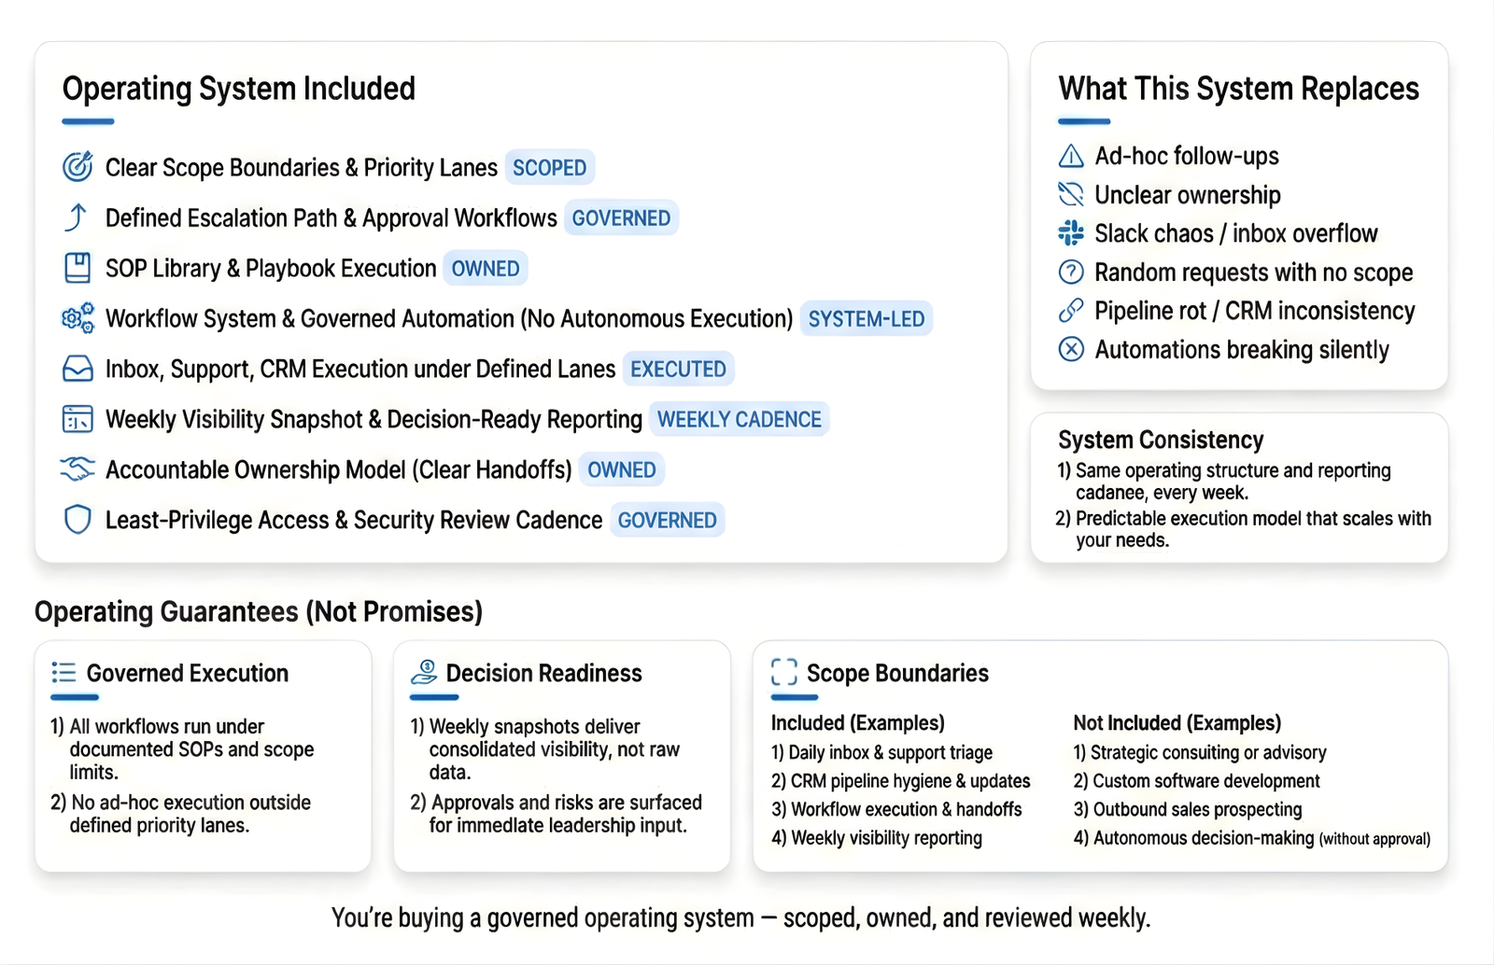The height and width of the screenshot is (965, 1494).
Task: Click the handshake icon for Accountable Ownership
Action: (78, 469)
